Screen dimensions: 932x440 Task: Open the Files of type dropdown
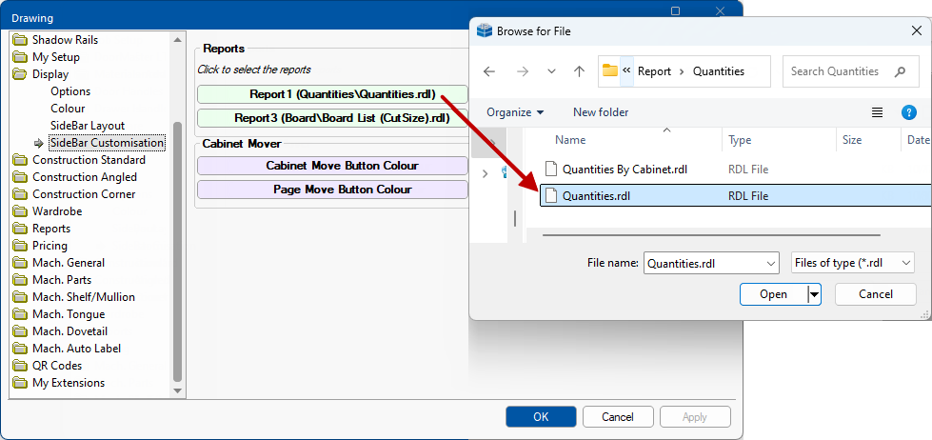point(905,264)
